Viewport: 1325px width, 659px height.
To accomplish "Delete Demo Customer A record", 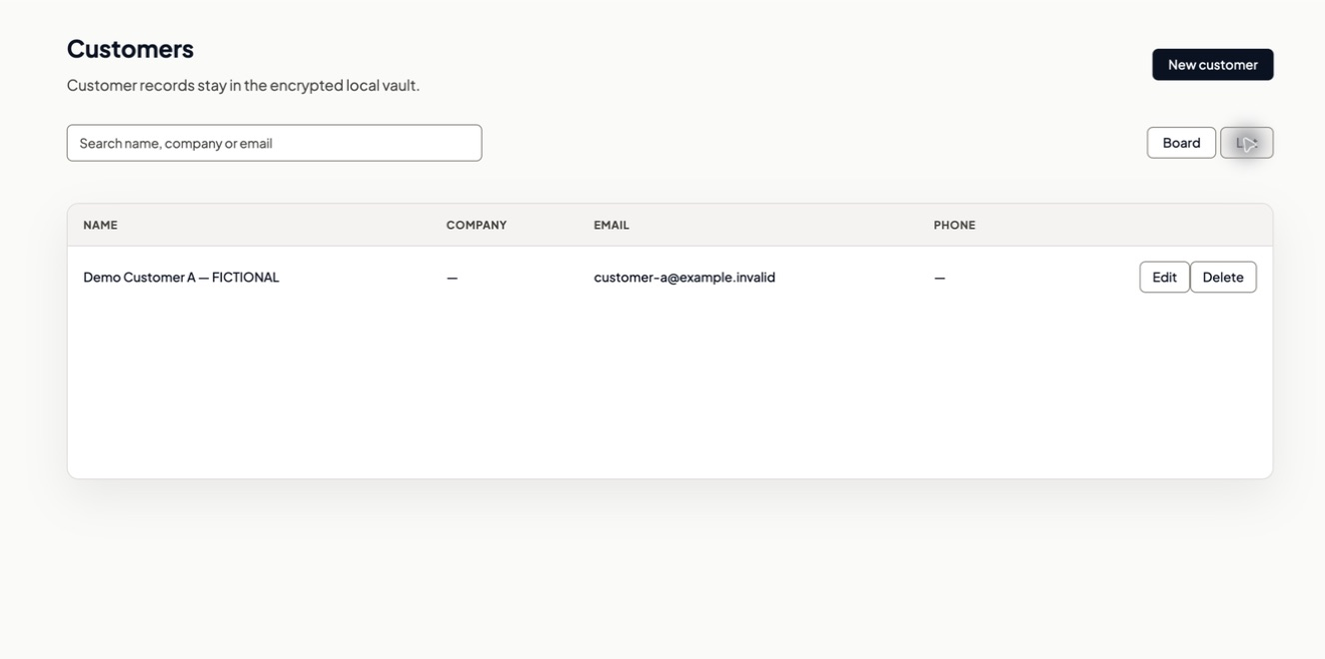I will coord(1223,277).
